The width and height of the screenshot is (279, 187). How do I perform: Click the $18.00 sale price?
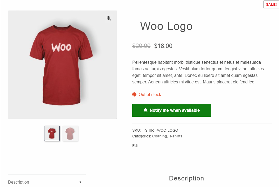(x=163, y=46)
